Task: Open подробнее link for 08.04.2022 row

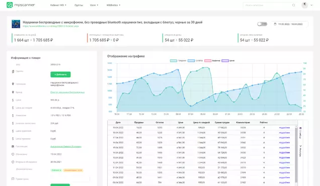Action: pyautogui.click(x=284, y=182)
